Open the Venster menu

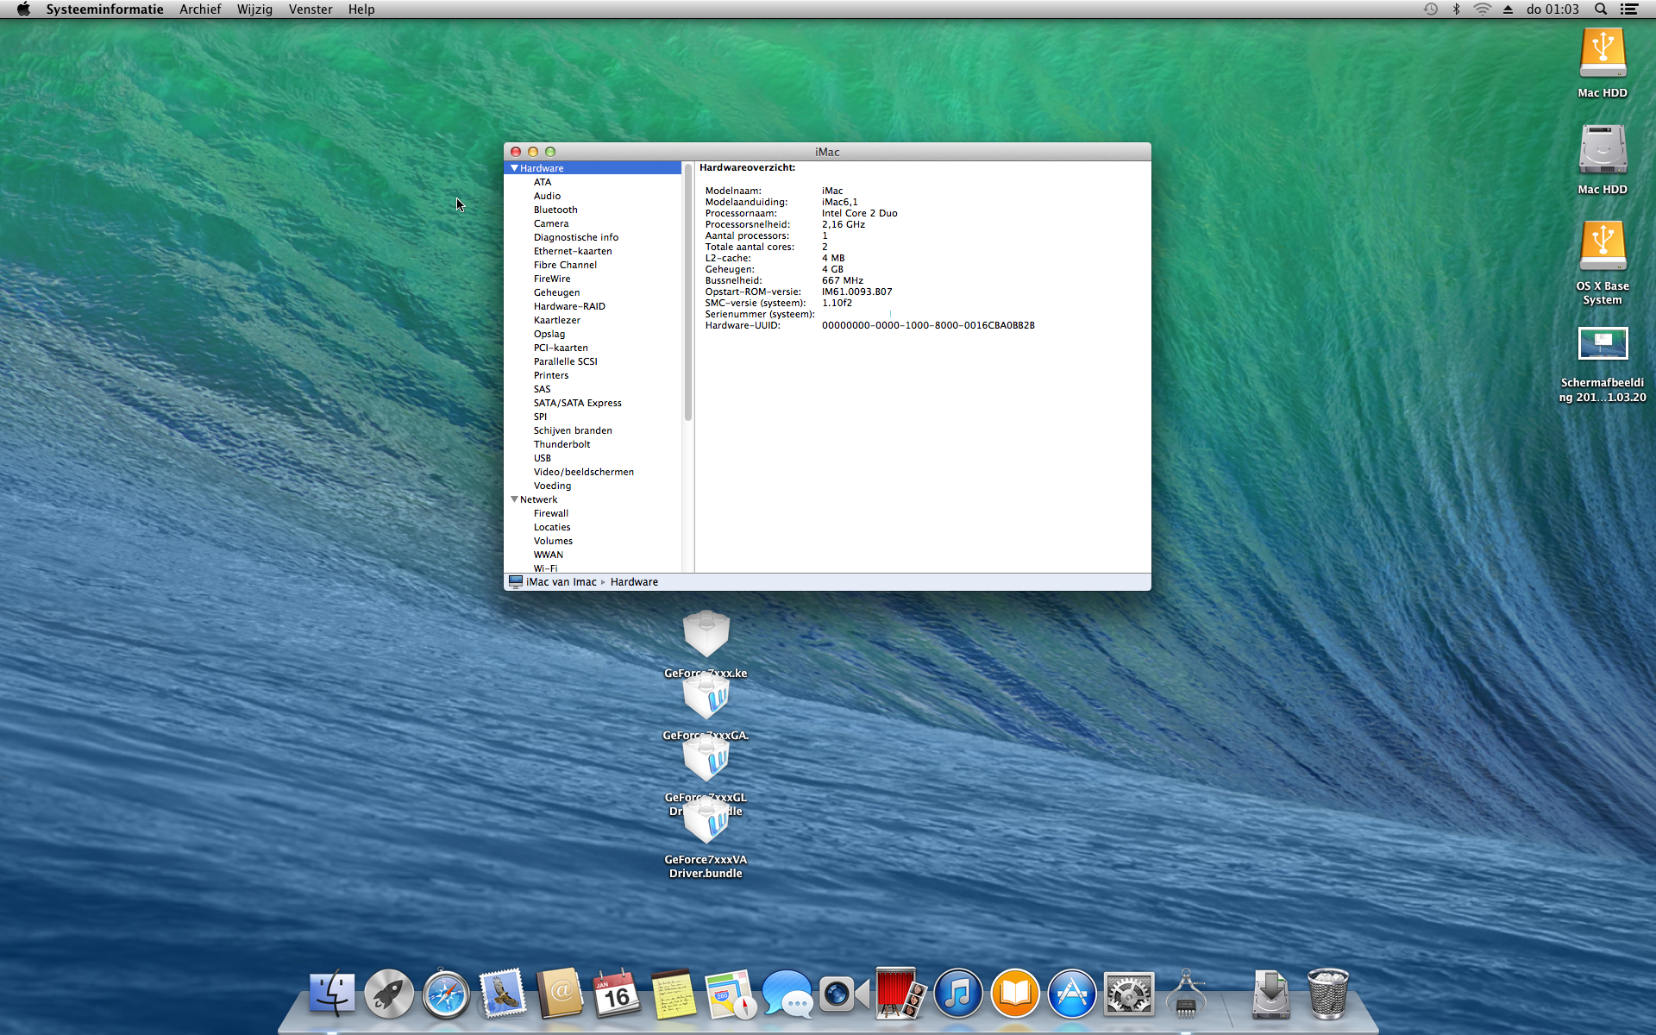point(310,9)
